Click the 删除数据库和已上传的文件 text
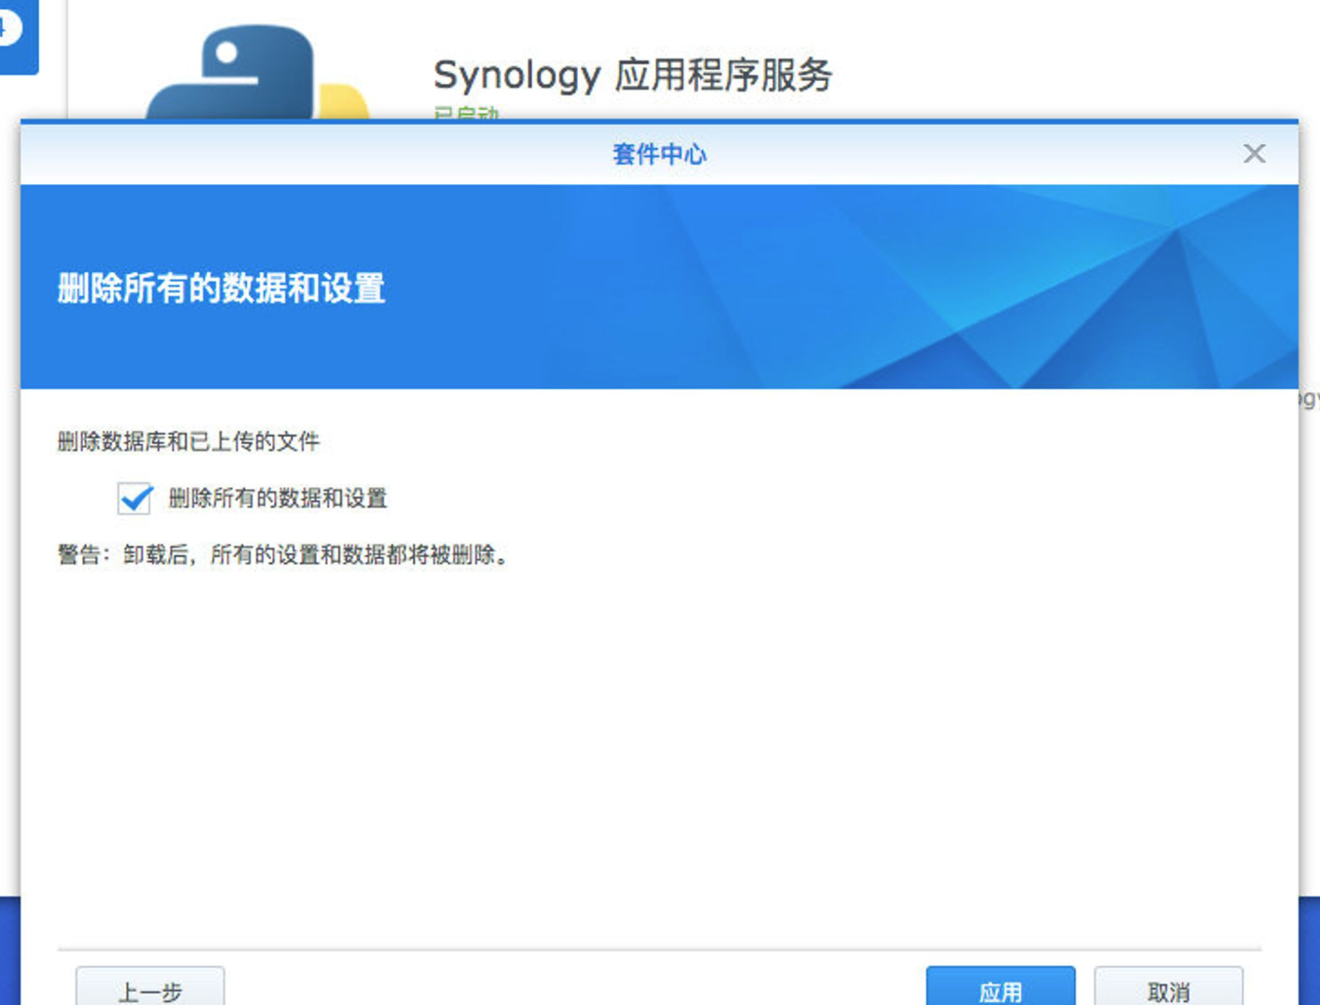Image resolution: width=1320 pixels, height=1005 pixels. (188, 442)
